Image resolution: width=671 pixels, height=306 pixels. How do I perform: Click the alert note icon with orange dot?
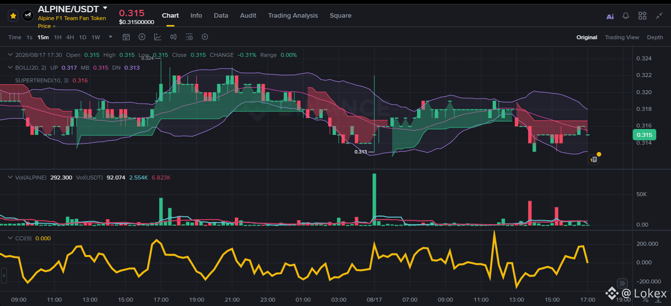click(594, 159)
